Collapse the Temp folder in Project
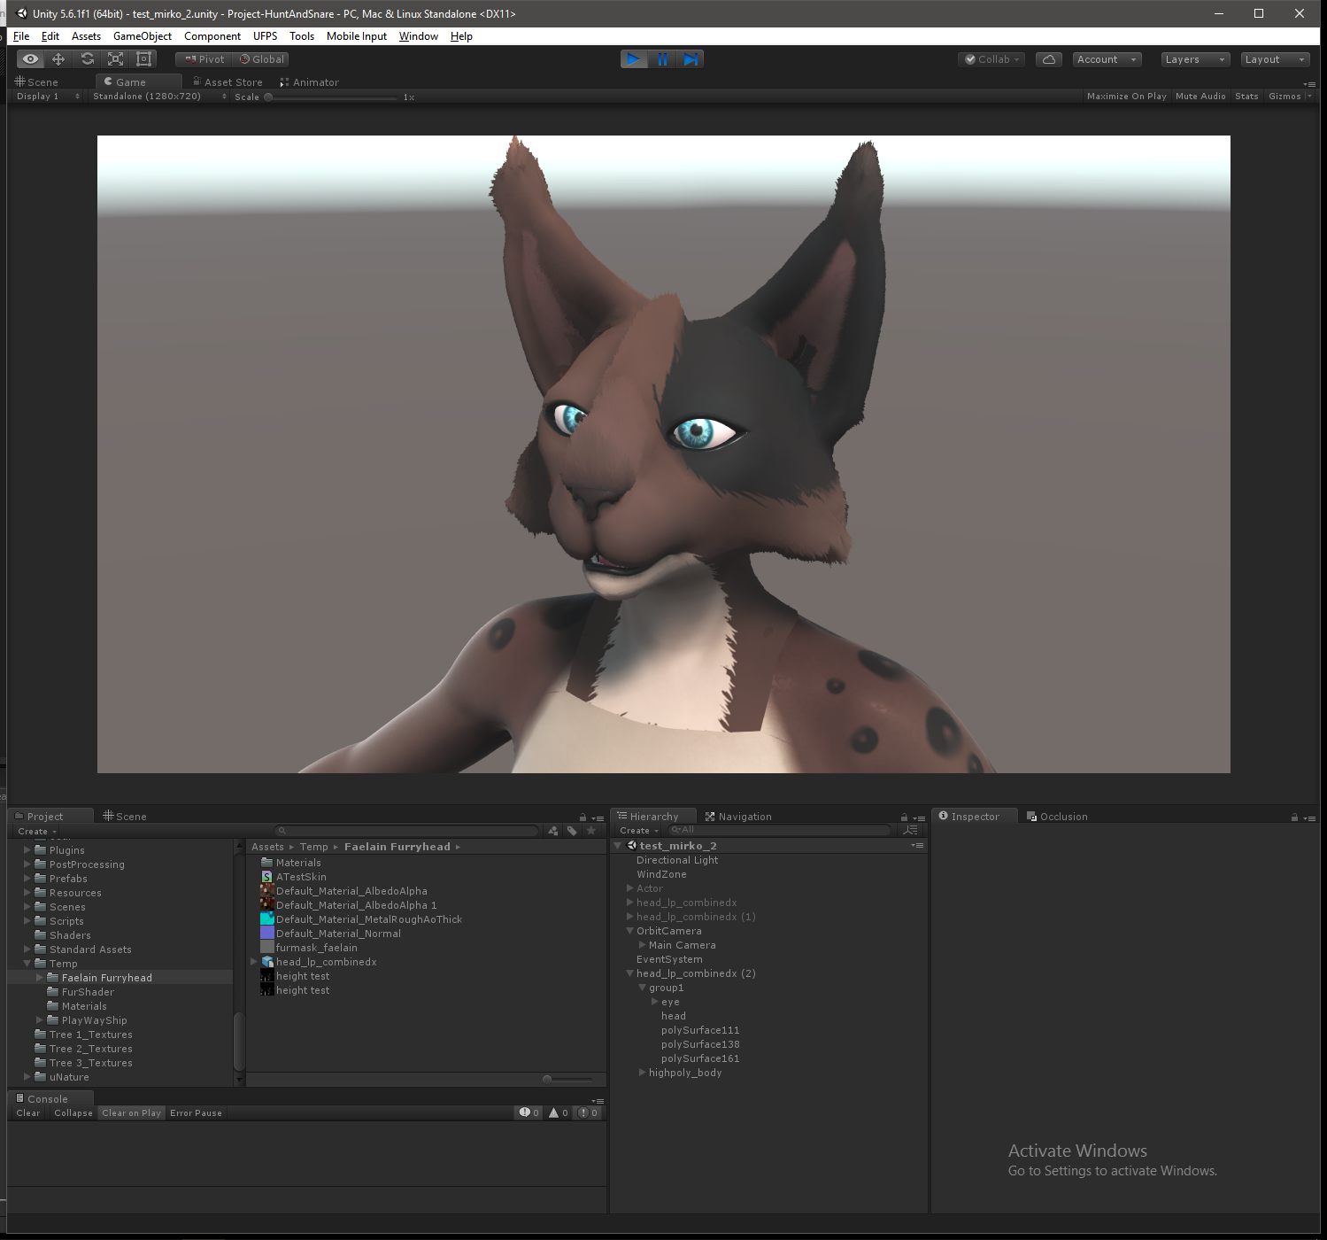Viewport: 1327px width, 1240px height. (27, 964)
